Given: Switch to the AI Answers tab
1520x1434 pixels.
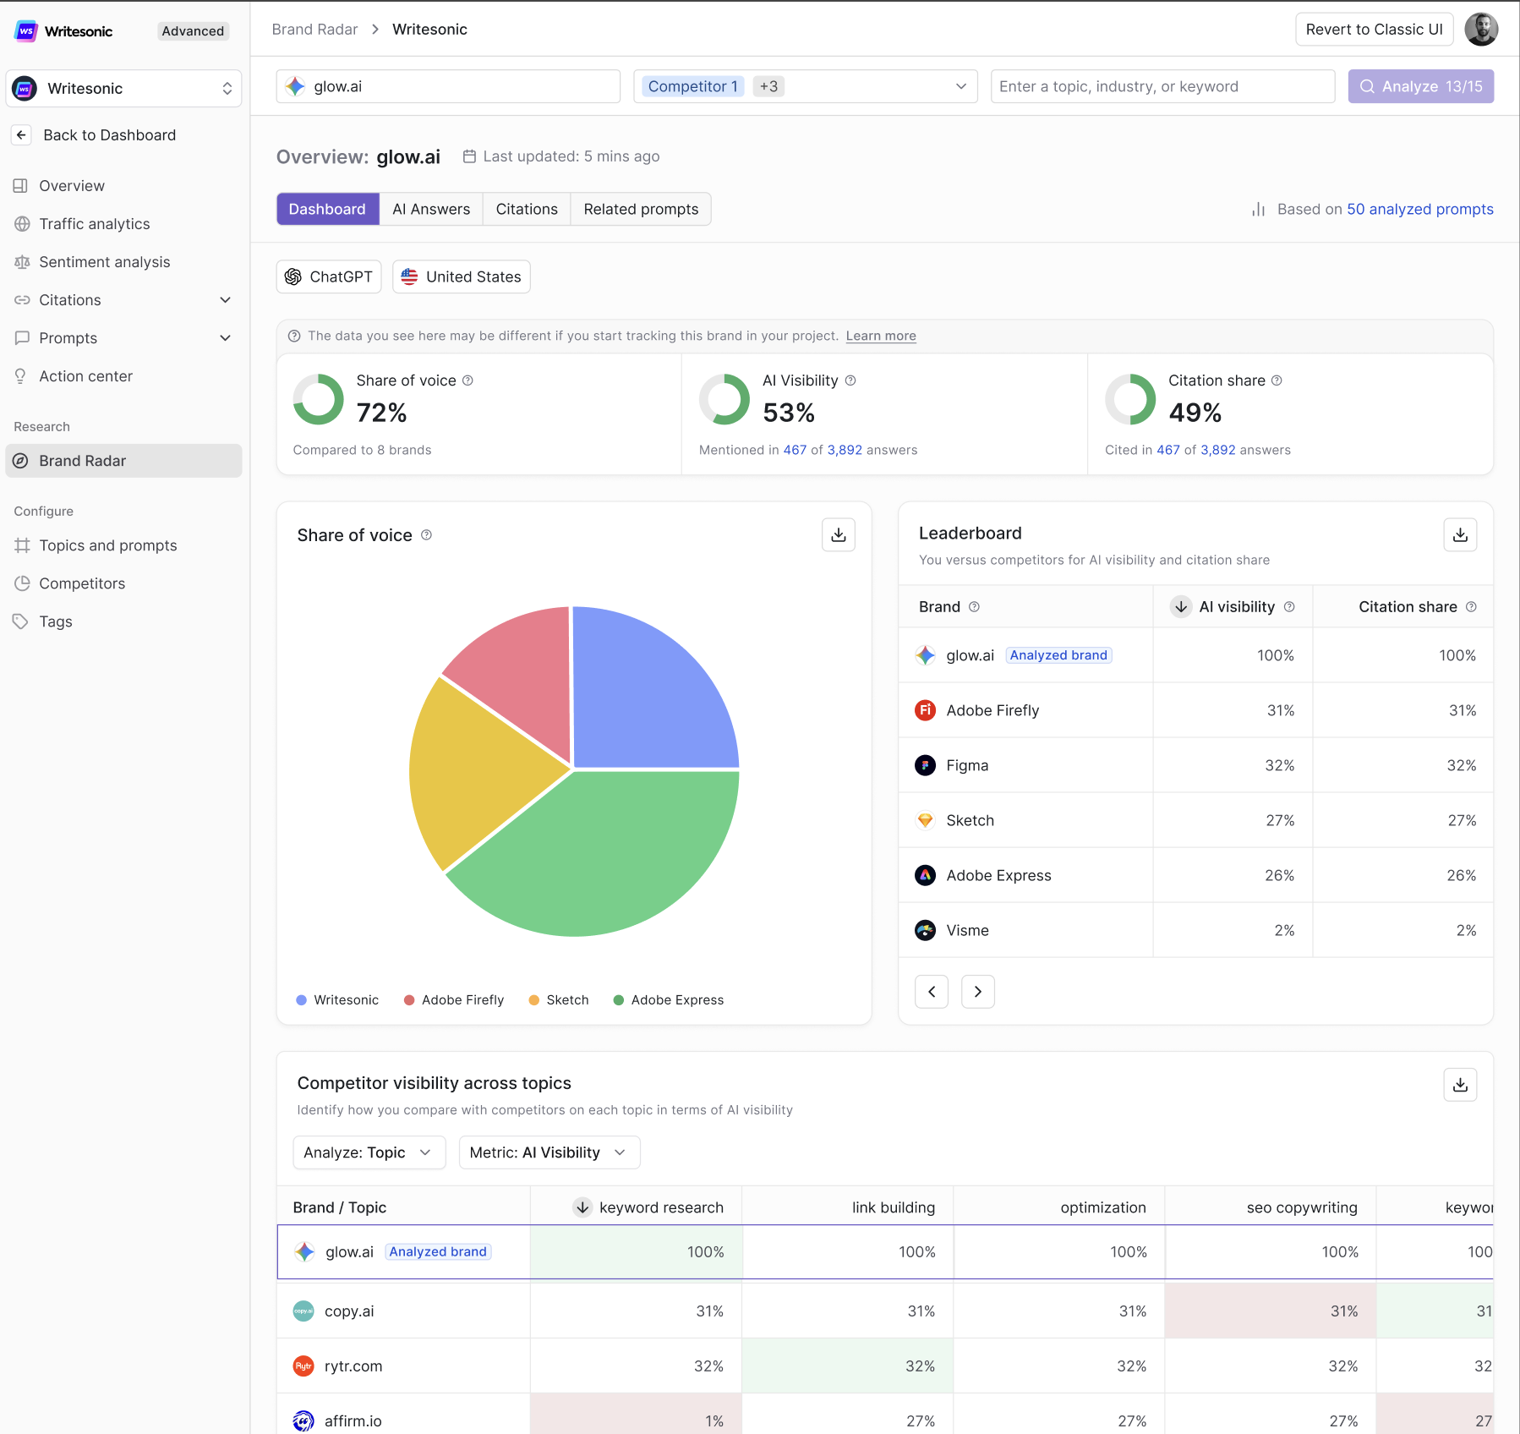Looking at the screenshot, I should [x=431, y=209].
